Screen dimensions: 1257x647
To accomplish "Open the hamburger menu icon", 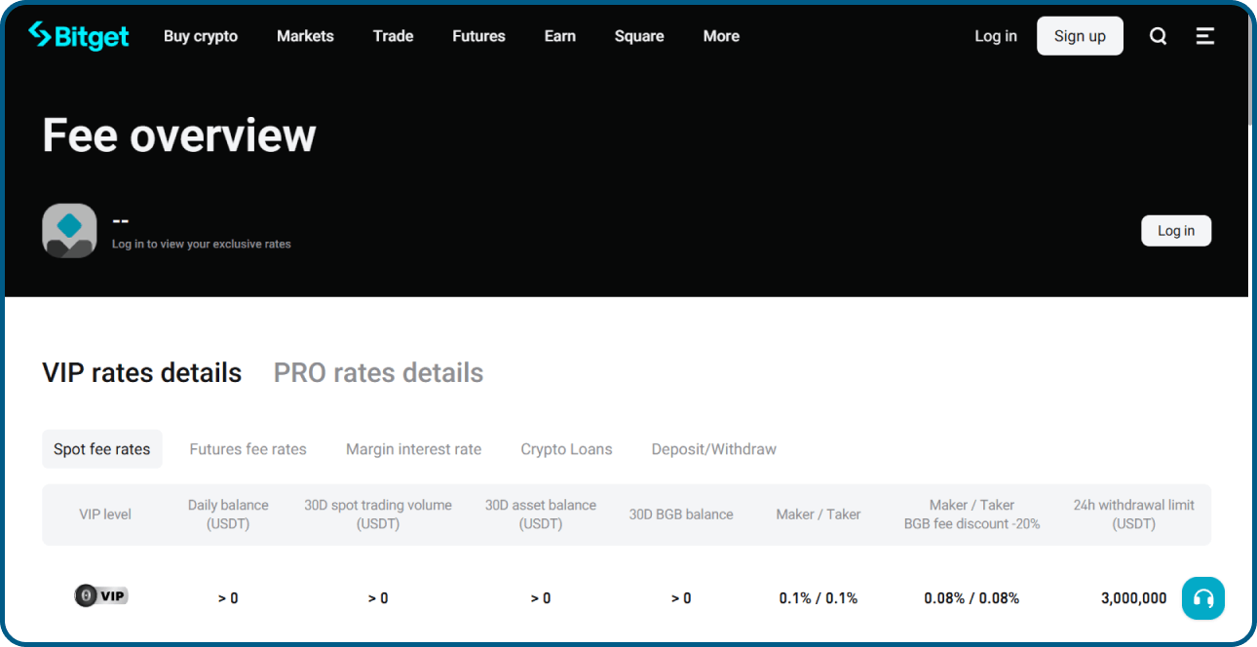I will [x=1204, y=35].
